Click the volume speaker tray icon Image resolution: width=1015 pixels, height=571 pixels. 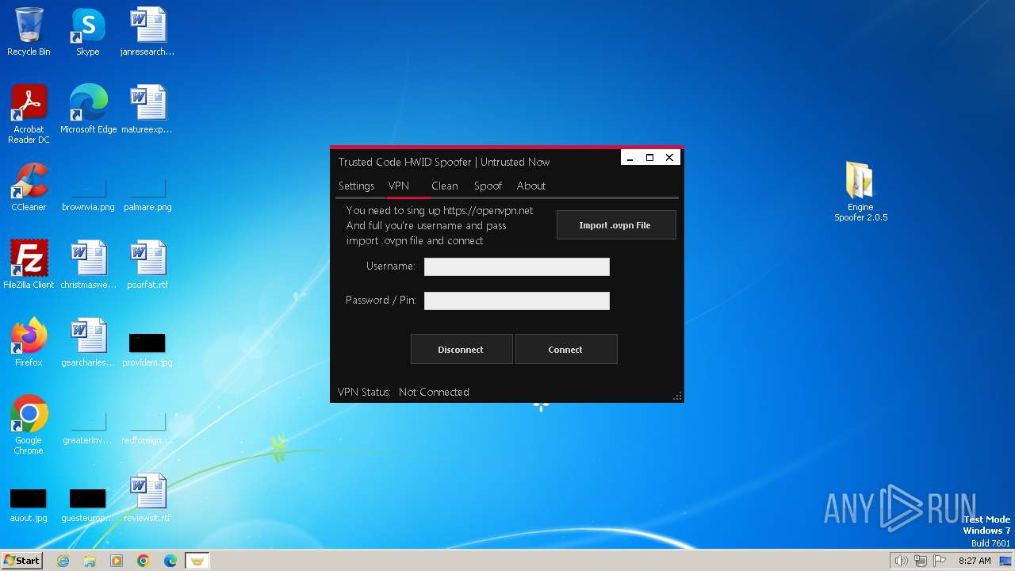(901, 561)
